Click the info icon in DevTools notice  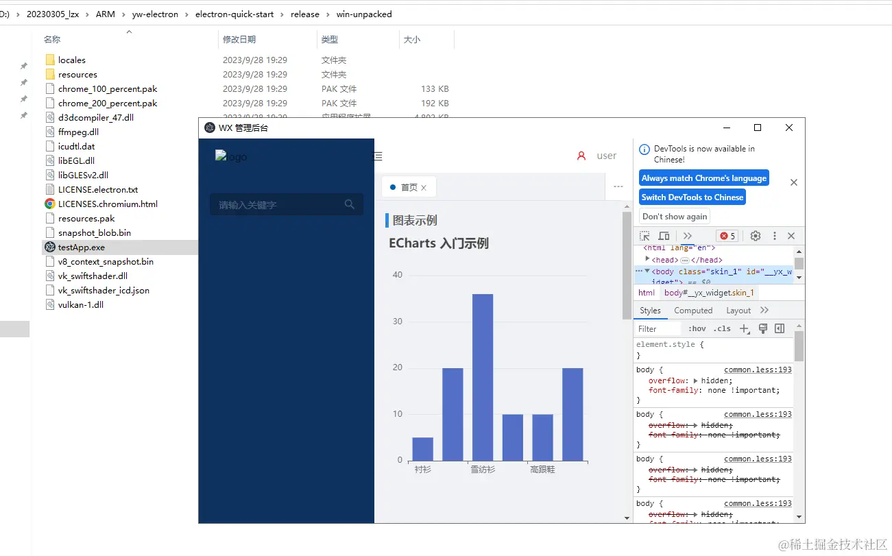[644, 149]
